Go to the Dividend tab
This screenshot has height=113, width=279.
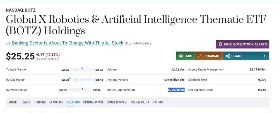40,102
